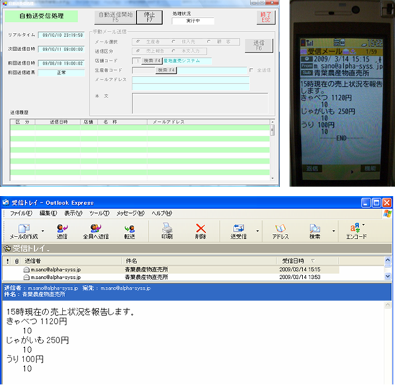Click the 送受信 send/receive toolbar icon
395x385 pixels.
click(238, 228)
